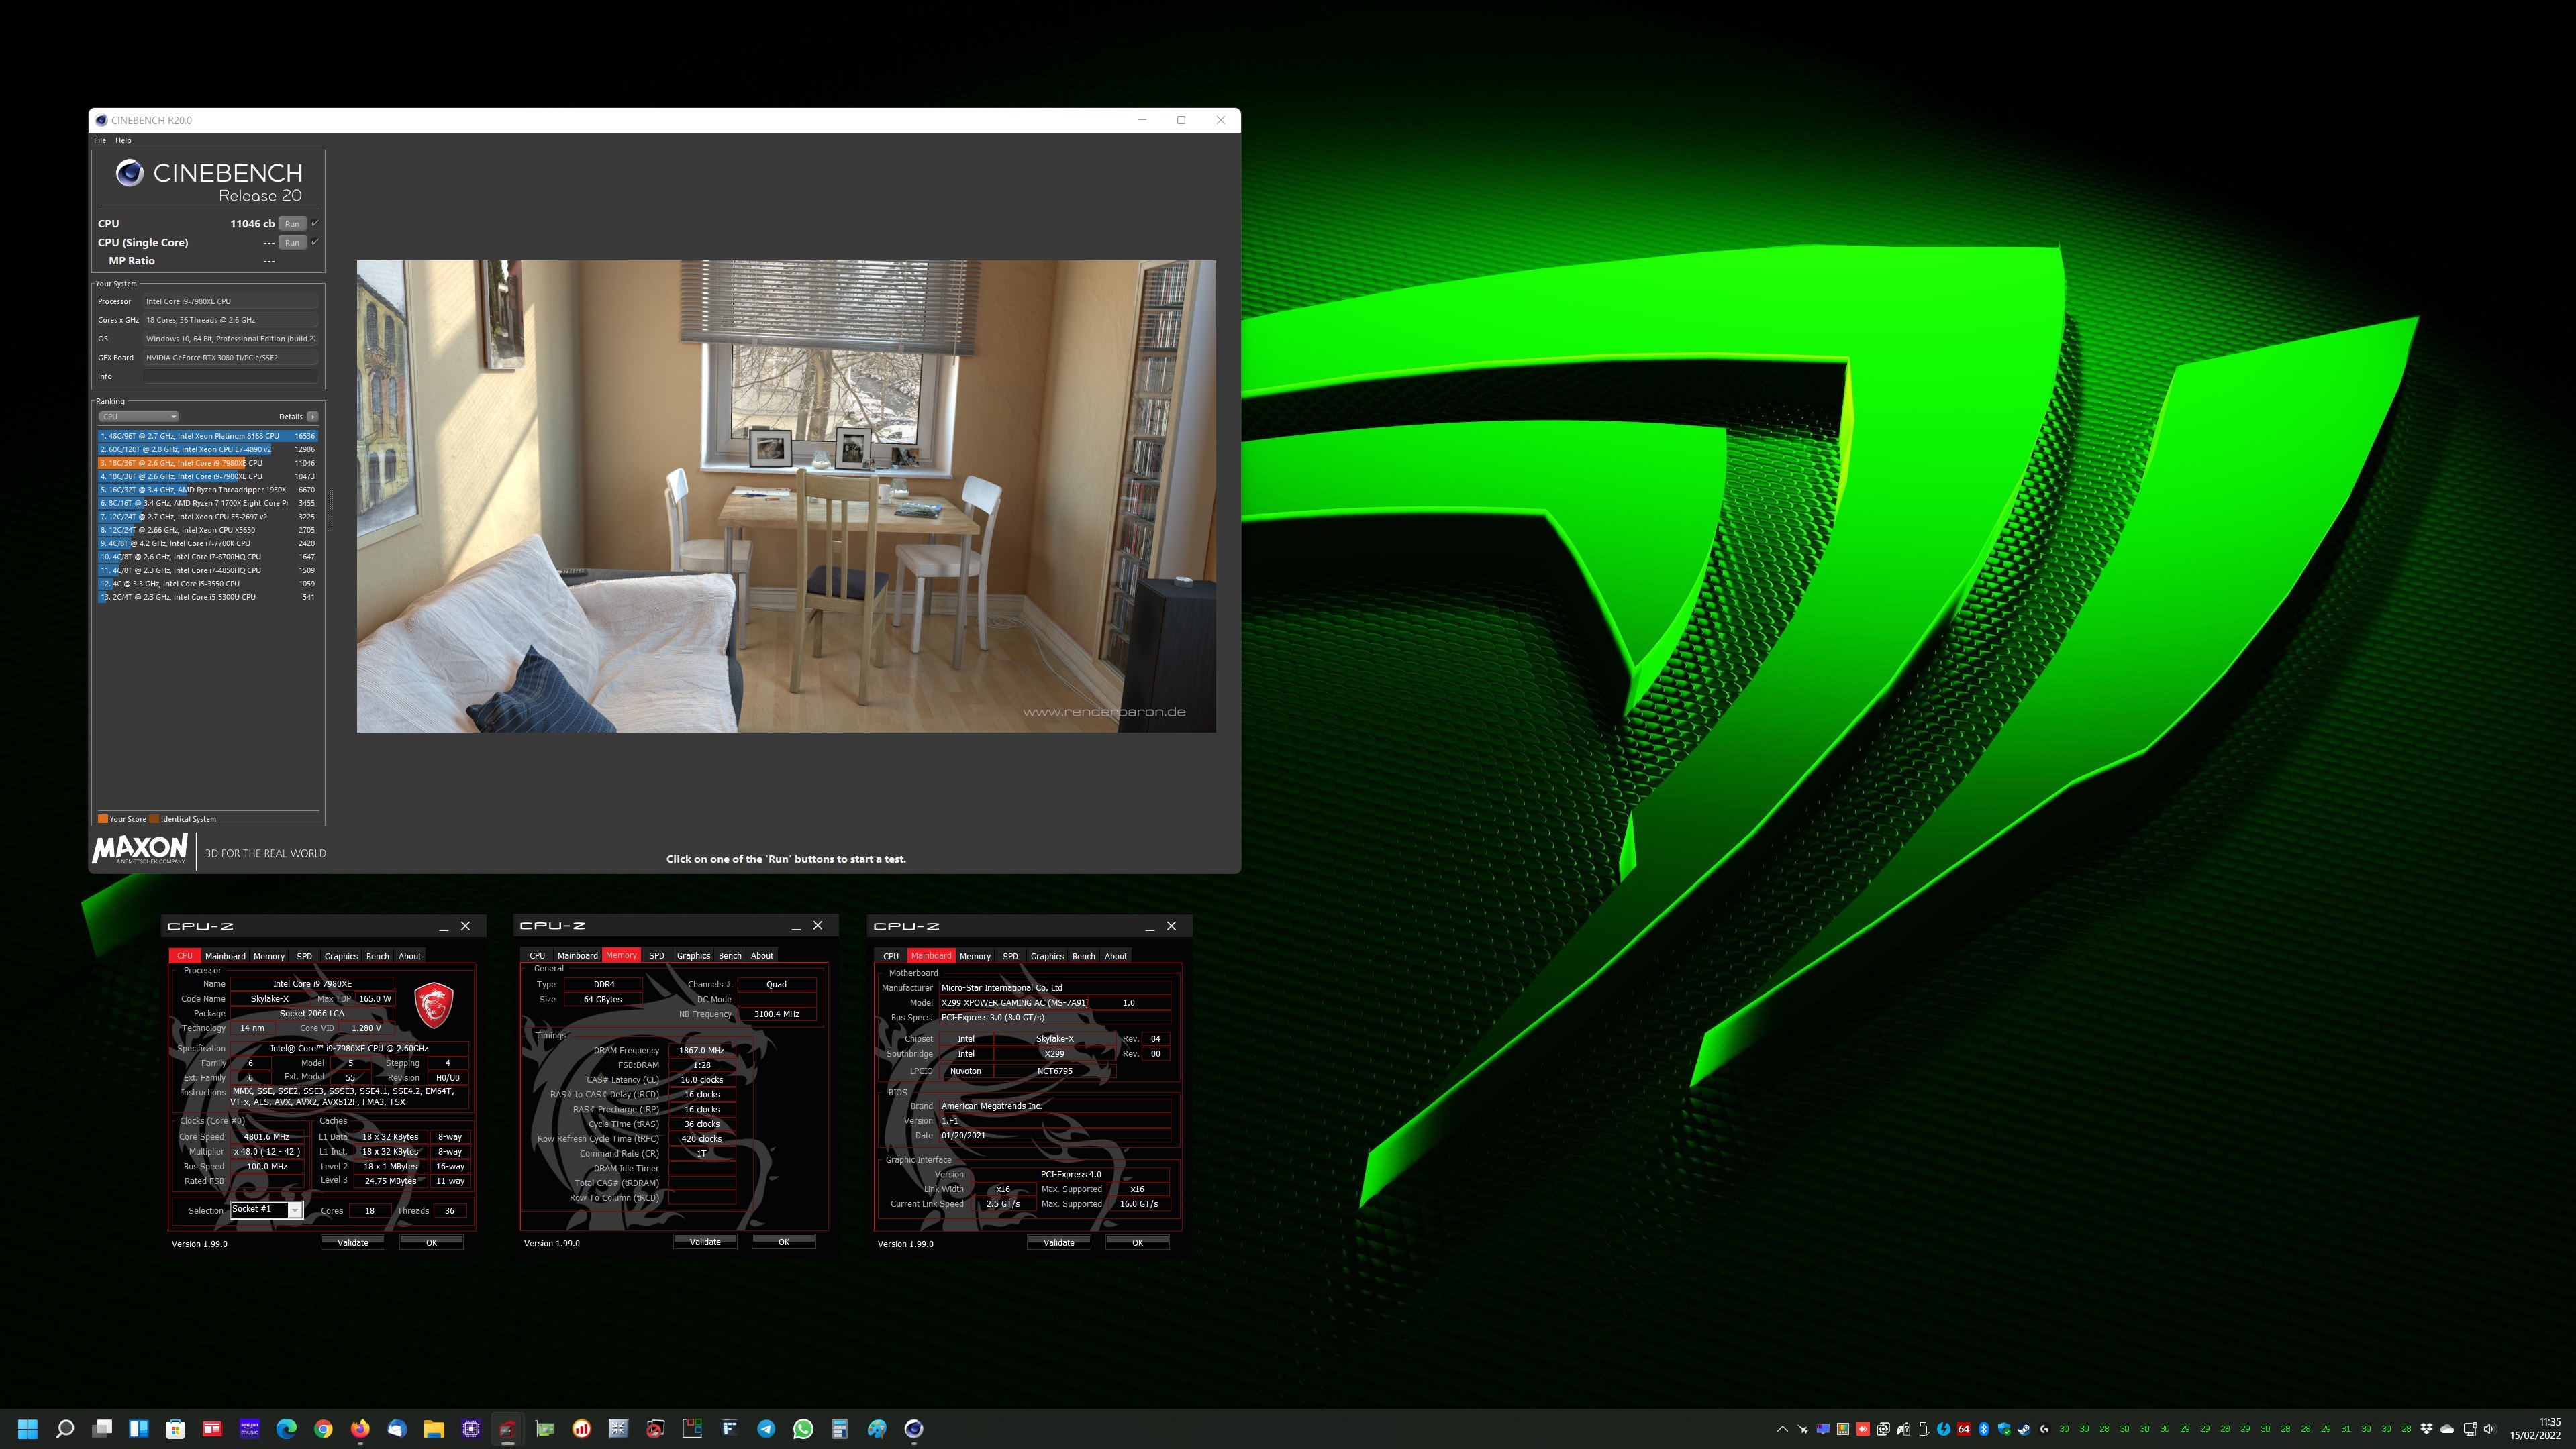Open WhatsApp from the taskbar
Viewport: 2576px width, 1449px height.
(x=803, y=1429)
